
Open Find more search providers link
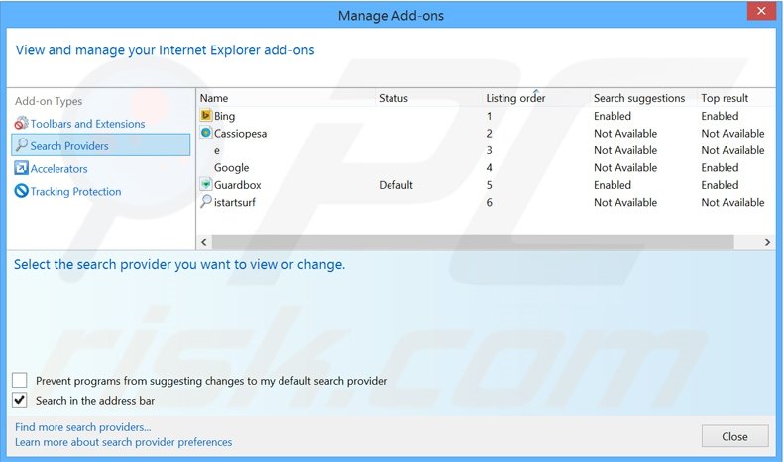coord(83,427)
